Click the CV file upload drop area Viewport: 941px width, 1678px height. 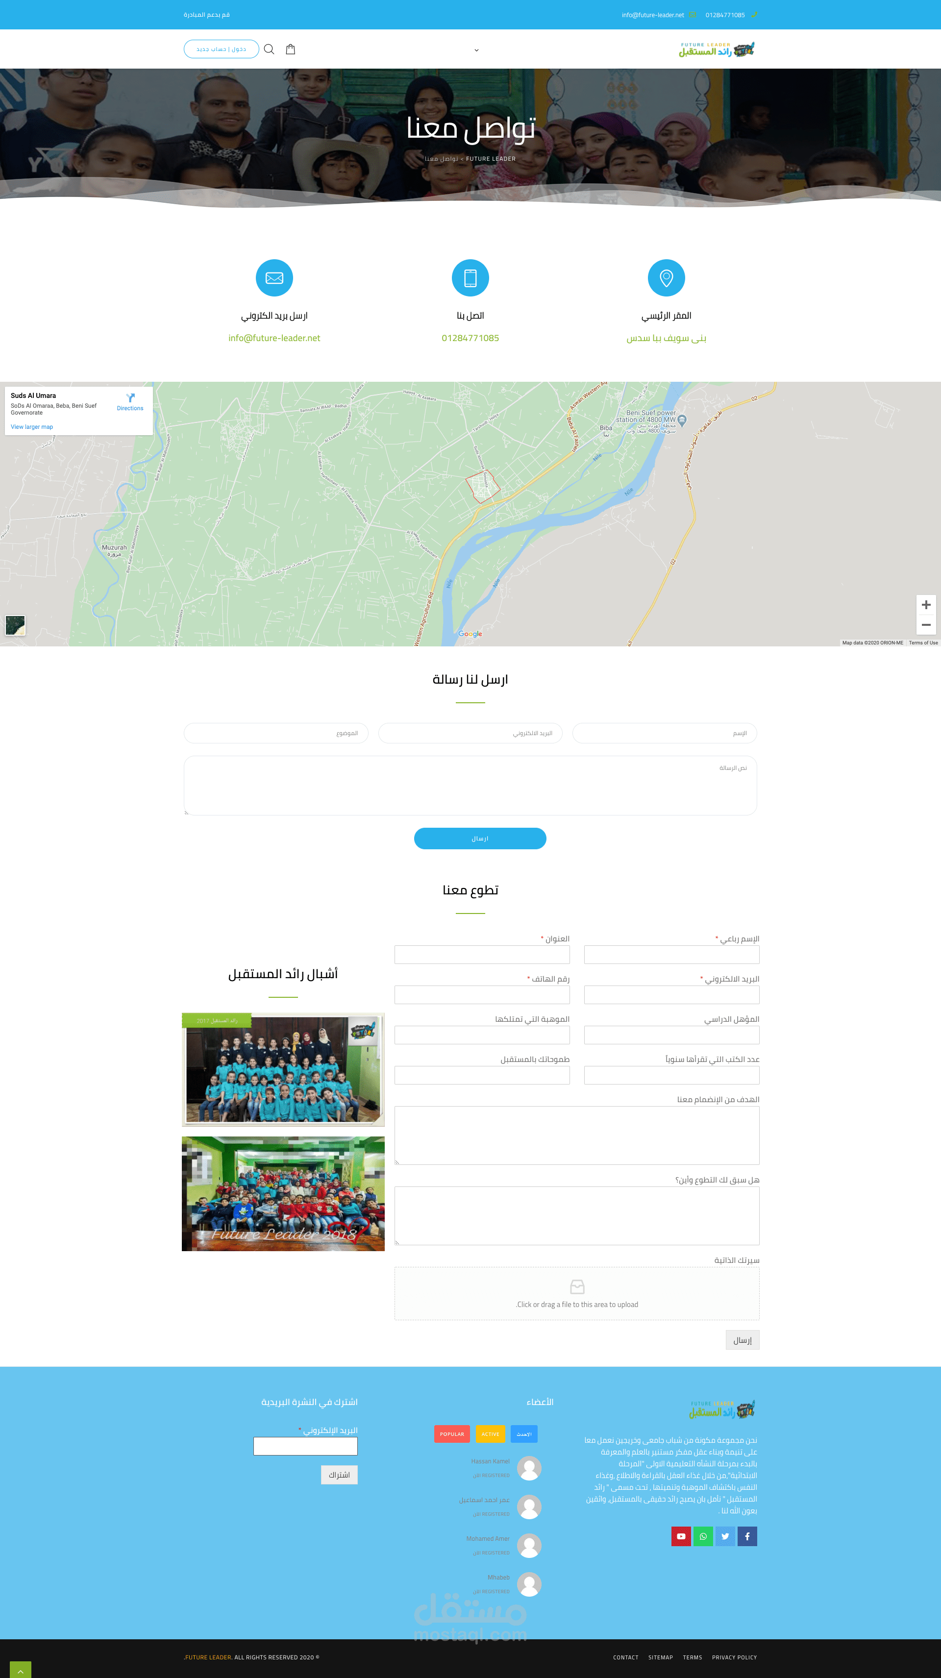click(x=577, y=1294)
